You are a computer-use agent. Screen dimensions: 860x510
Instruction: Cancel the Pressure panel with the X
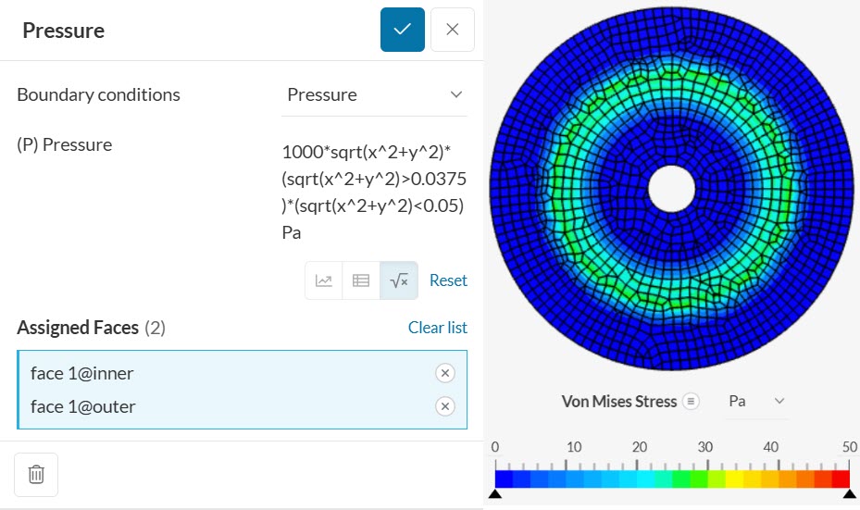452,30
